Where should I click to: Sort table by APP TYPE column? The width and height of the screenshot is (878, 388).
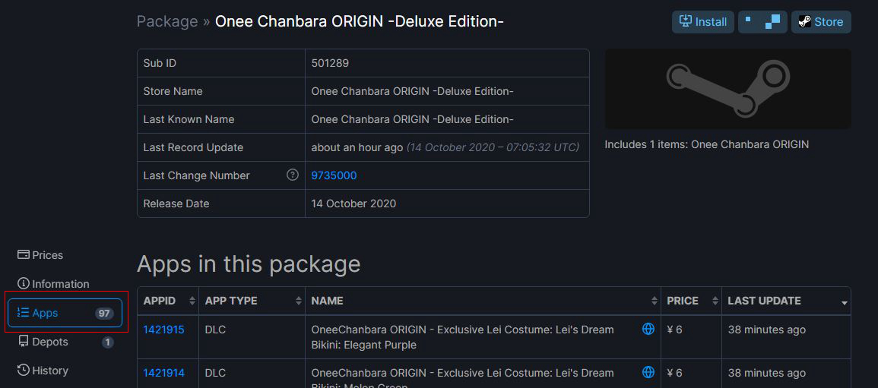tap(252, 301)
